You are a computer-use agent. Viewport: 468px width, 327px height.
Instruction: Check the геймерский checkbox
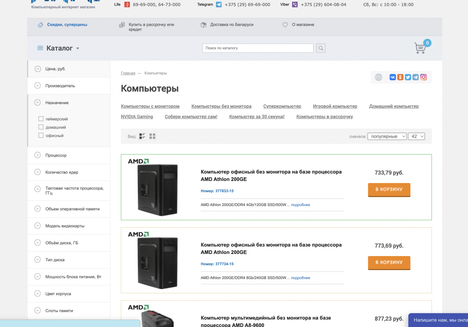pos(41,119)
